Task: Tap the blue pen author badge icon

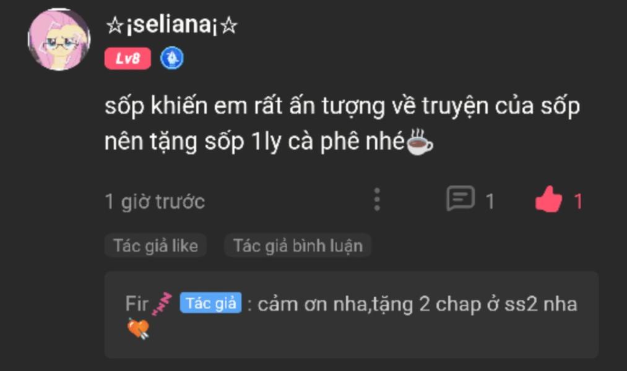Action: click(172, 58)
